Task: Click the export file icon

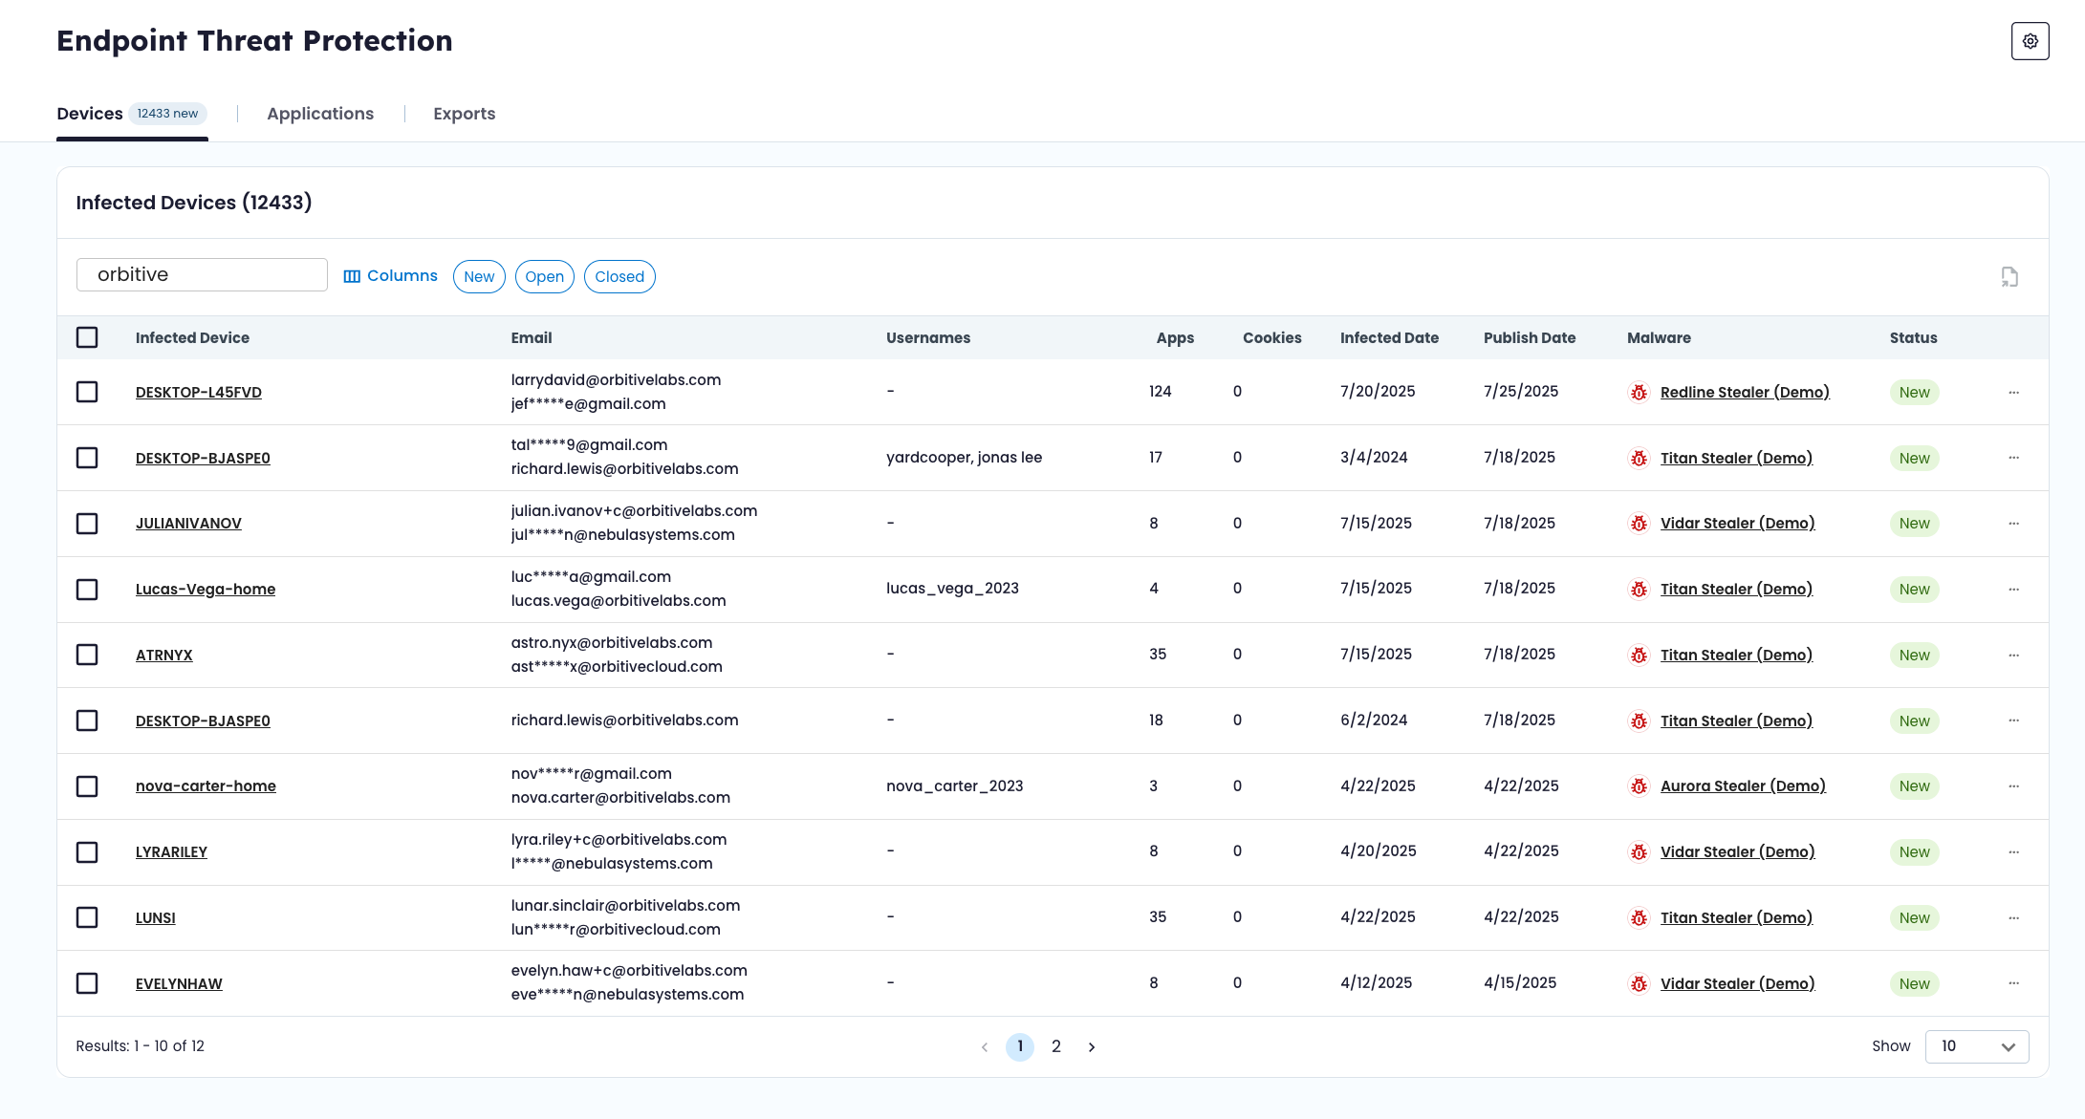Action: 2009,277
